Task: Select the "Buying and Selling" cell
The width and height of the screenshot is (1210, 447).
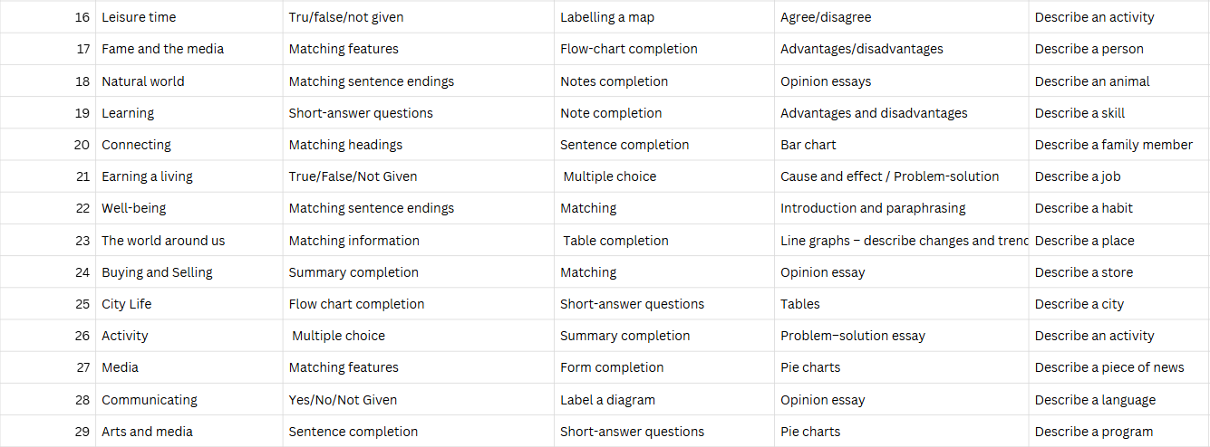Action: click(x=157, y=272)
